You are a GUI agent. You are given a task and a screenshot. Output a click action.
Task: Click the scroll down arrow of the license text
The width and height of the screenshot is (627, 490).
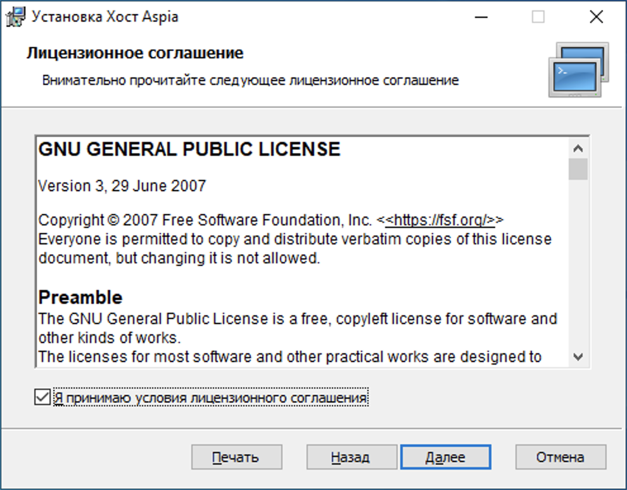coord(578,357)
